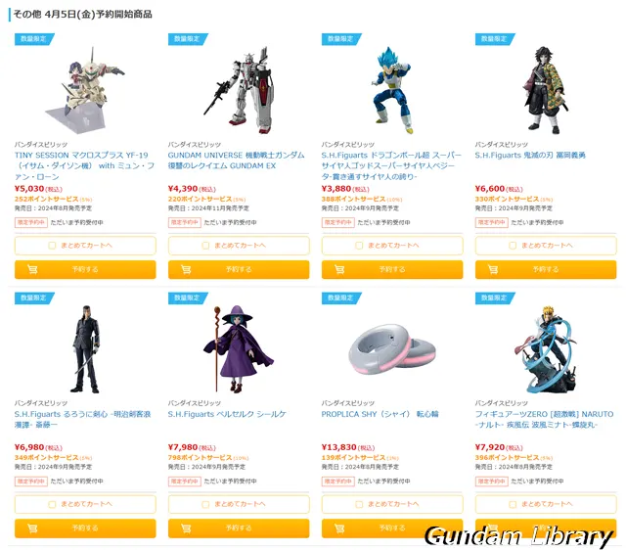View the Minato Rasengan statue thumbnail
Screen dimensions: 626x550
pos(546,349)
